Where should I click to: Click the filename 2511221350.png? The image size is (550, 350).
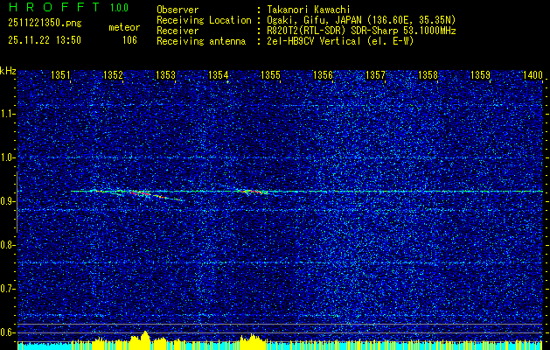coord(45,24)
